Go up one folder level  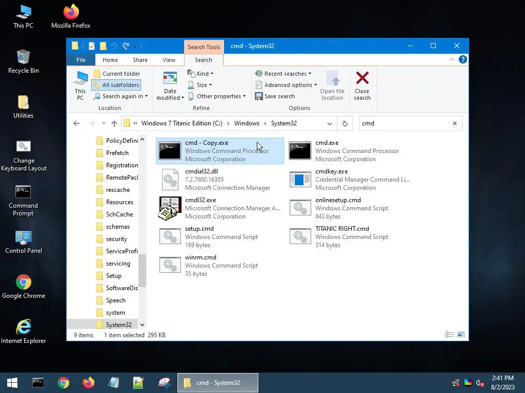[x=114, y=123]
